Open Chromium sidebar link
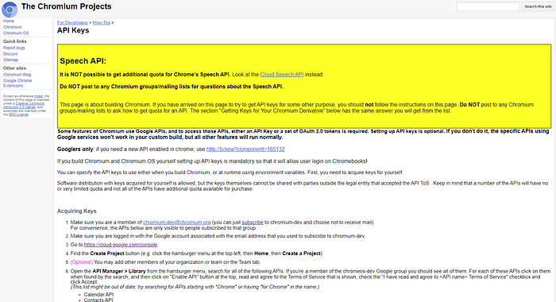Screen dimensions: 556x302 tap(13, 27)
